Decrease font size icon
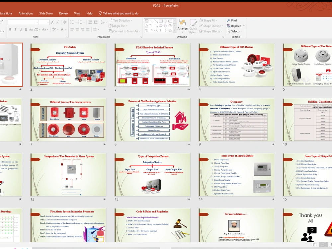Viewport: 332px width, 249px height. 58,22
